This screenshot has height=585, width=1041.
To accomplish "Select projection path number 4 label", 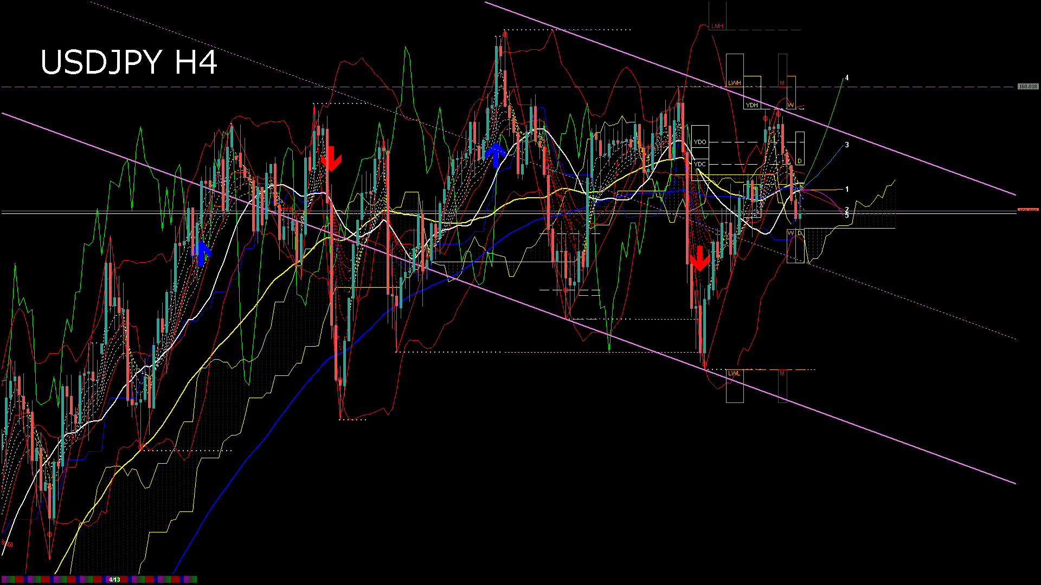I will coord(847,78).
